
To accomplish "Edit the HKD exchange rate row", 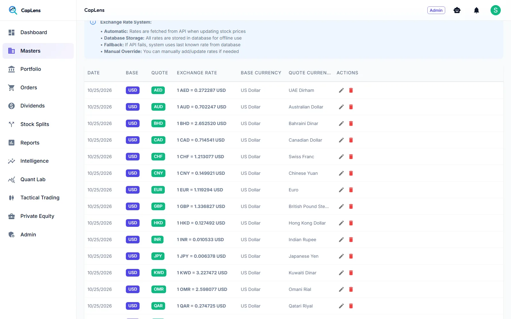I will tap(341, 223).
